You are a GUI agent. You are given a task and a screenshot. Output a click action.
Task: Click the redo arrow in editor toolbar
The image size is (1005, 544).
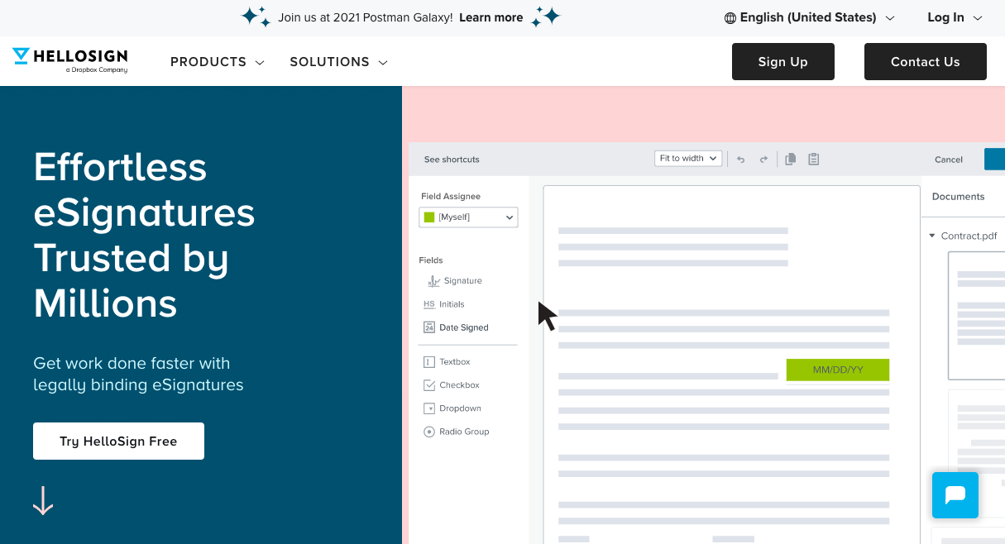point(763,159)
